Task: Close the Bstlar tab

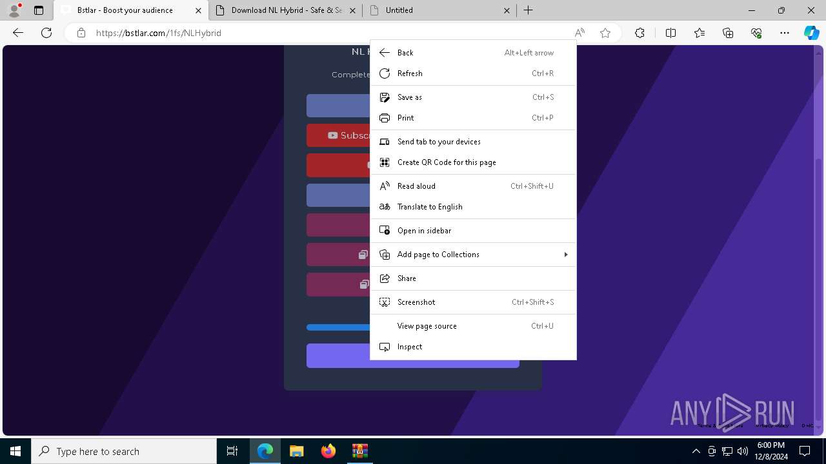Action: 198,10
